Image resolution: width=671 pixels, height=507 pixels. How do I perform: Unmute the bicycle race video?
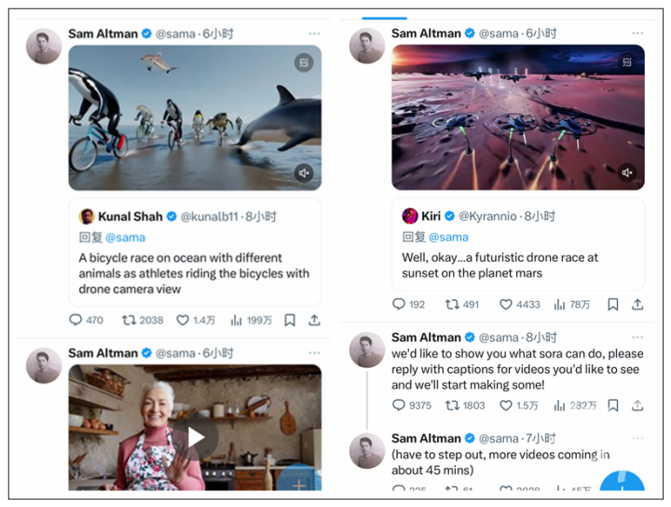(x=304, y=173)
